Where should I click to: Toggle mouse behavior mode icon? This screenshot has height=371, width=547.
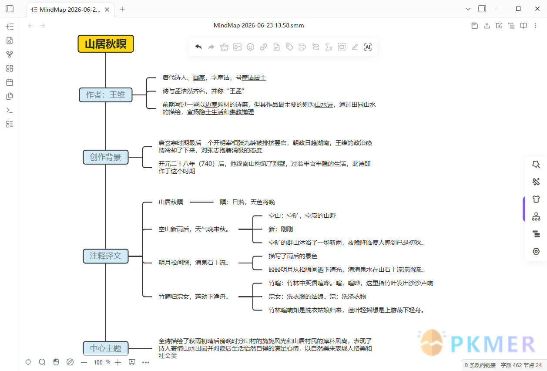tap(56, 362)
